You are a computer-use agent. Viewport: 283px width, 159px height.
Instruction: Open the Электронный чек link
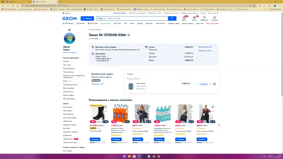click(x=205, y=47)
